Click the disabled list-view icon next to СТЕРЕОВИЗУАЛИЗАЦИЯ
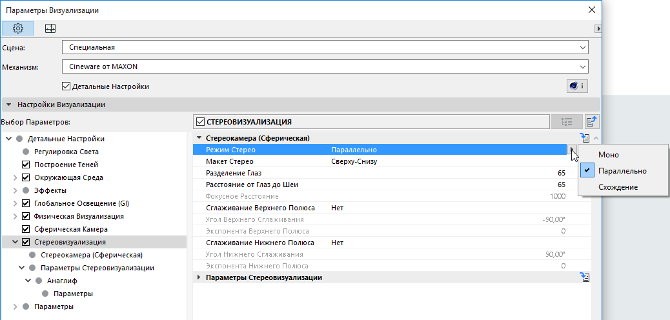The width and height of the screenshot is (670, 320). coord(567,122)
